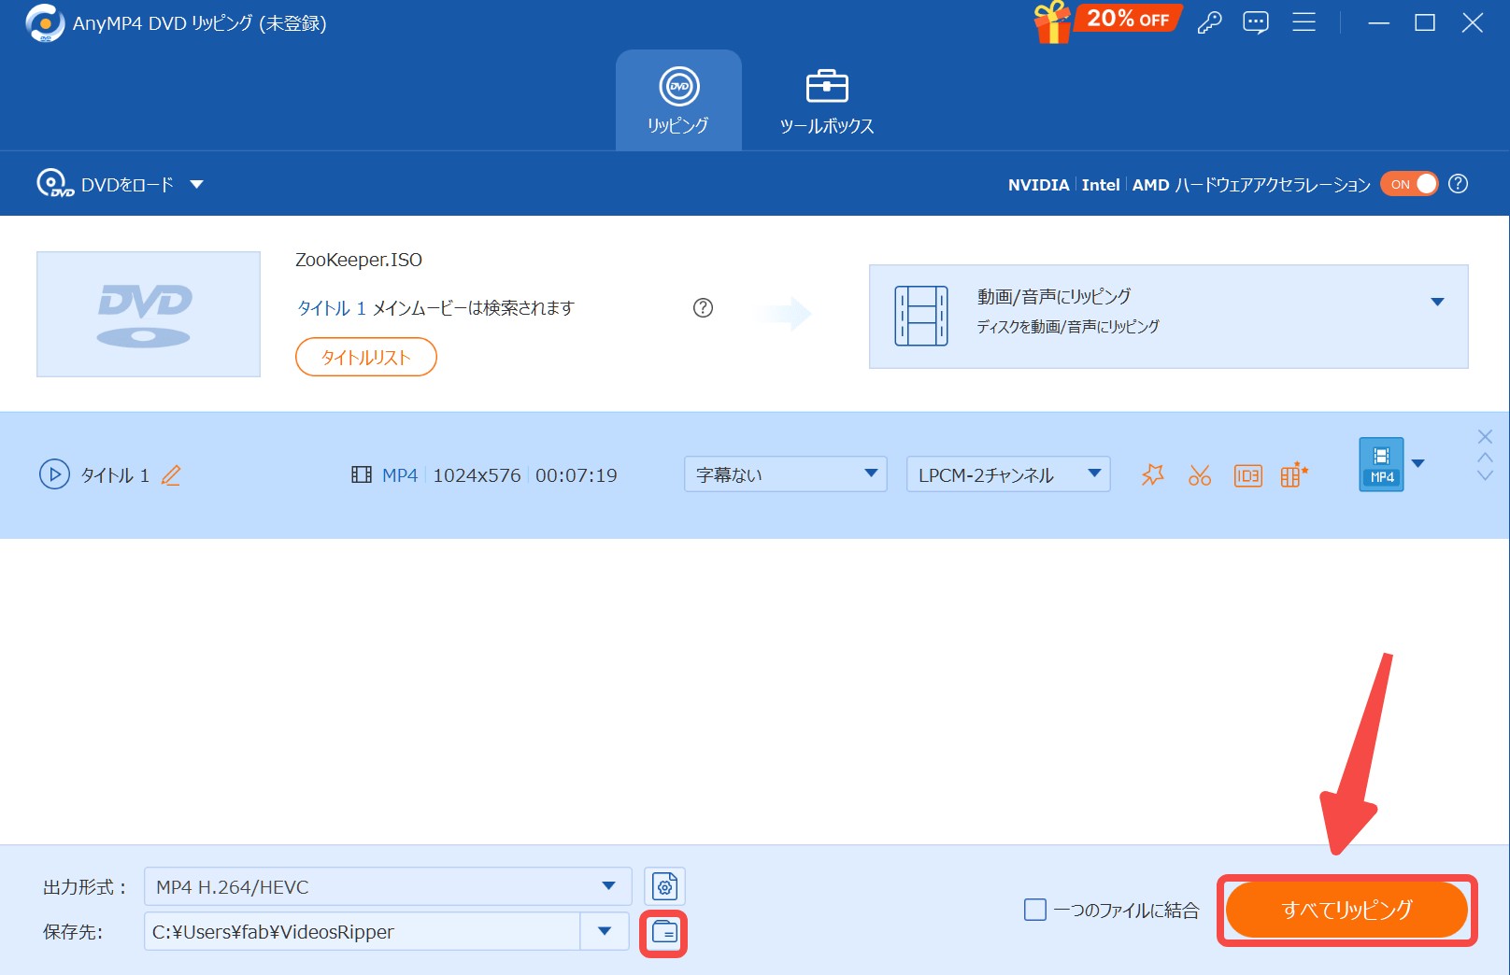Open the タイトルリスト button
1510x975 pixels.
pyautogui.click(x=365, y=357)
